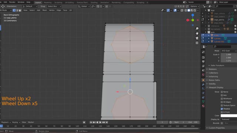Open the Output properties tab
237x133 pixels.
(203, 62)
